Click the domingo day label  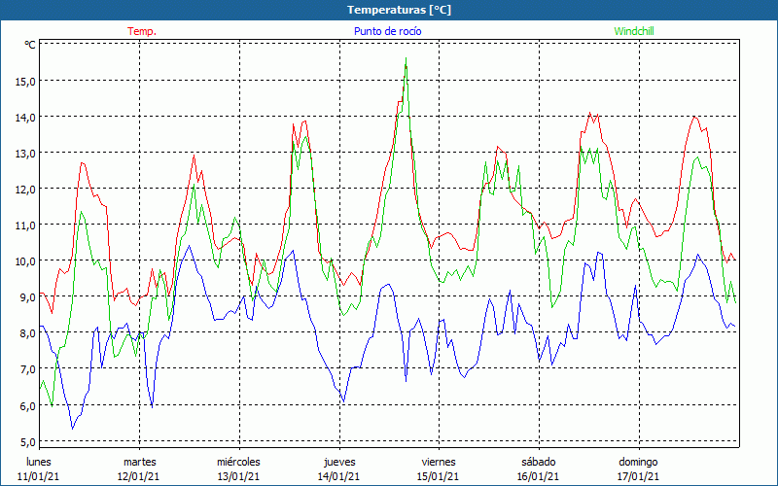pyautogui.click(x=638, y=462)
